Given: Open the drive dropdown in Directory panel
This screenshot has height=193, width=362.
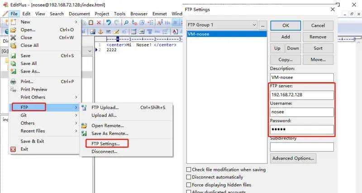Looking at the screenshot, I should tap(90, 51).
